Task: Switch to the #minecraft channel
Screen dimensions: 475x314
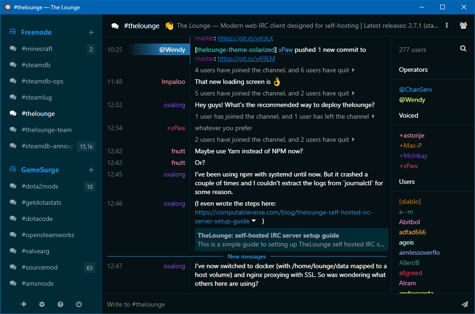Action: (x=37, y=49)
